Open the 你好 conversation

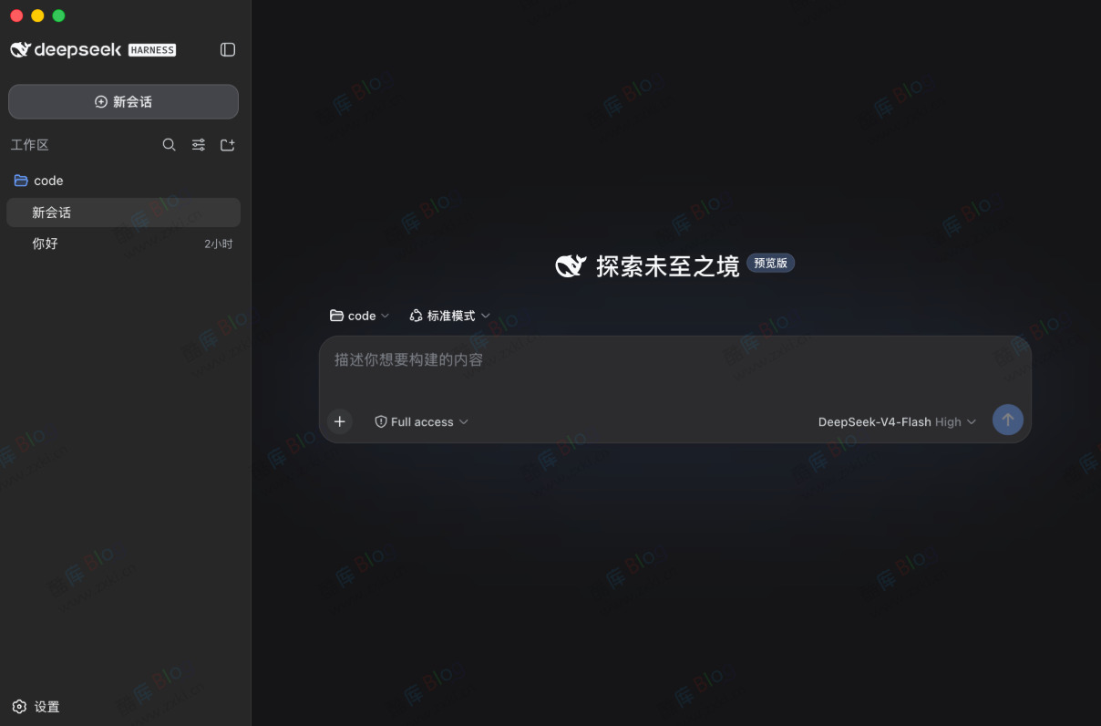point(123,244)
